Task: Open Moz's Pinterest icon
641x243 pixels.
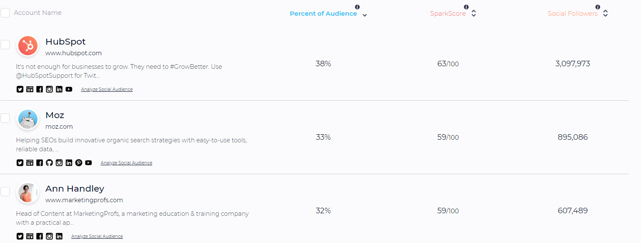Action: pos(79,163)
